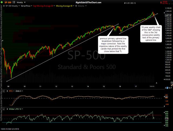
Task: Click the SP-500 symbol label
Action: (x=8, y=2)
